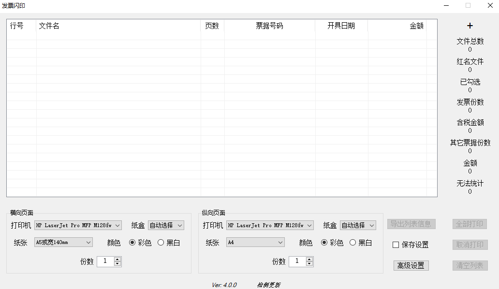Click the 红名文件 statistic label

(470, 62)
